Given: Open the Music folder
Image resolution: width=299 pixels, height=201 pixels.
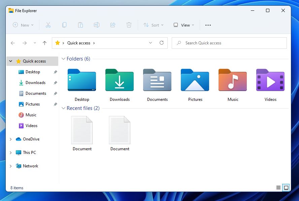Looking at the screenshot, I should coord(232,81).
